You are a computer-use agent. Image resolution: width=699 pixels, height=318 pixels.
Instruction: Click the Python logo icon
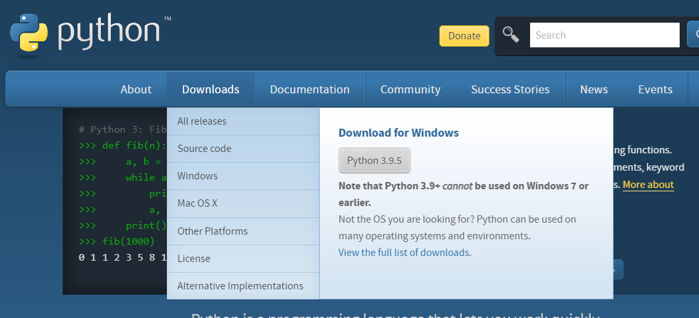(x=29, y=33)
